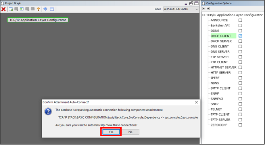This screenshot has height=145, width=265.
Task: Minimize the Project Graph panel
Action: 186,4
